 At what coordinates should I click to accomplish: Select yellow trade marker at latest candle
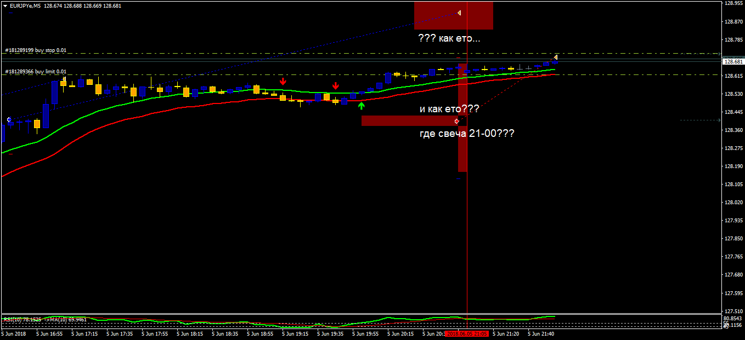click(556, 57)
